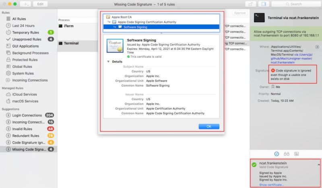
Task: Click the certificate thumbnail image
Action: click(115, 46)
